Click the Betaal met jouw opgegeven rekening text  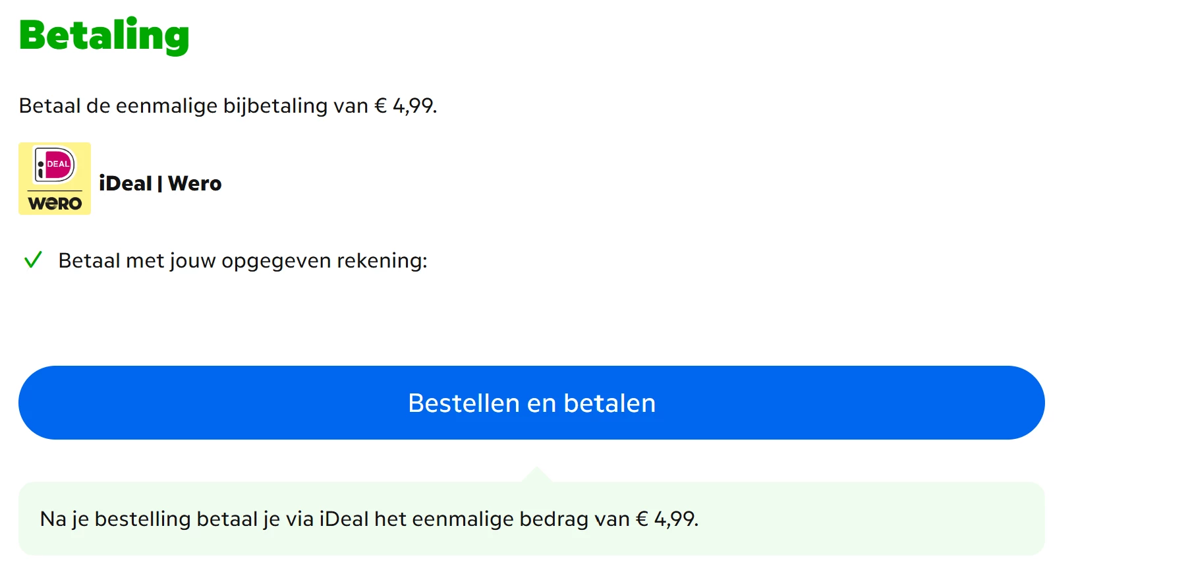point(242,261)
